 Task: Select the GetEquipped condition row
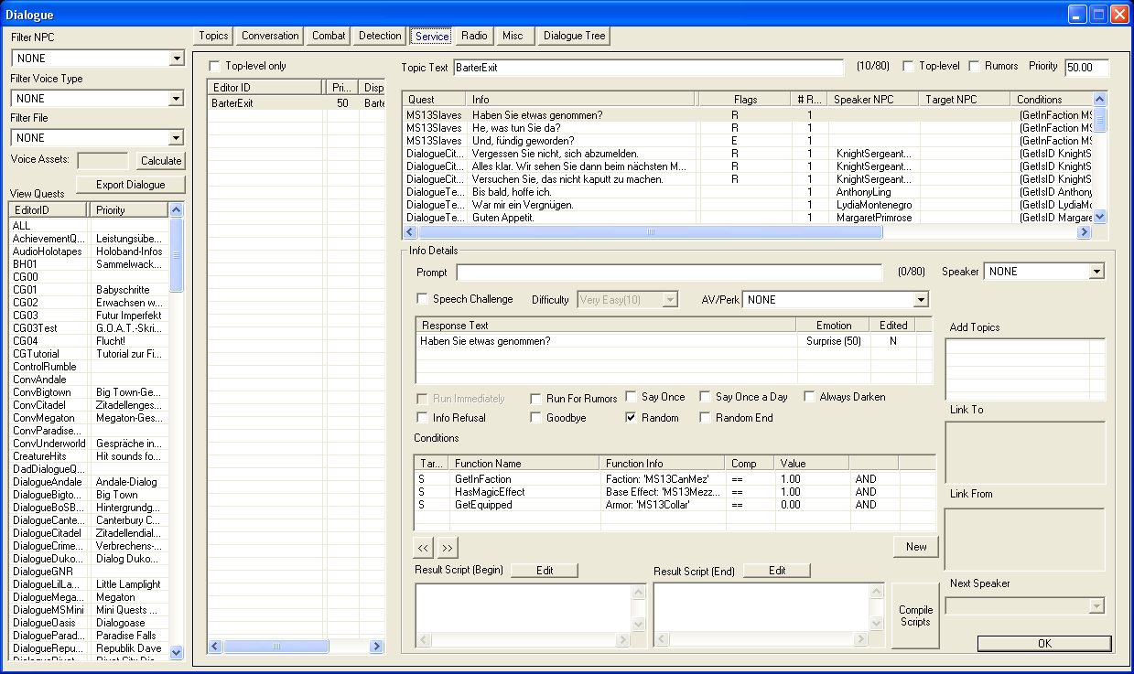point(675,505)
